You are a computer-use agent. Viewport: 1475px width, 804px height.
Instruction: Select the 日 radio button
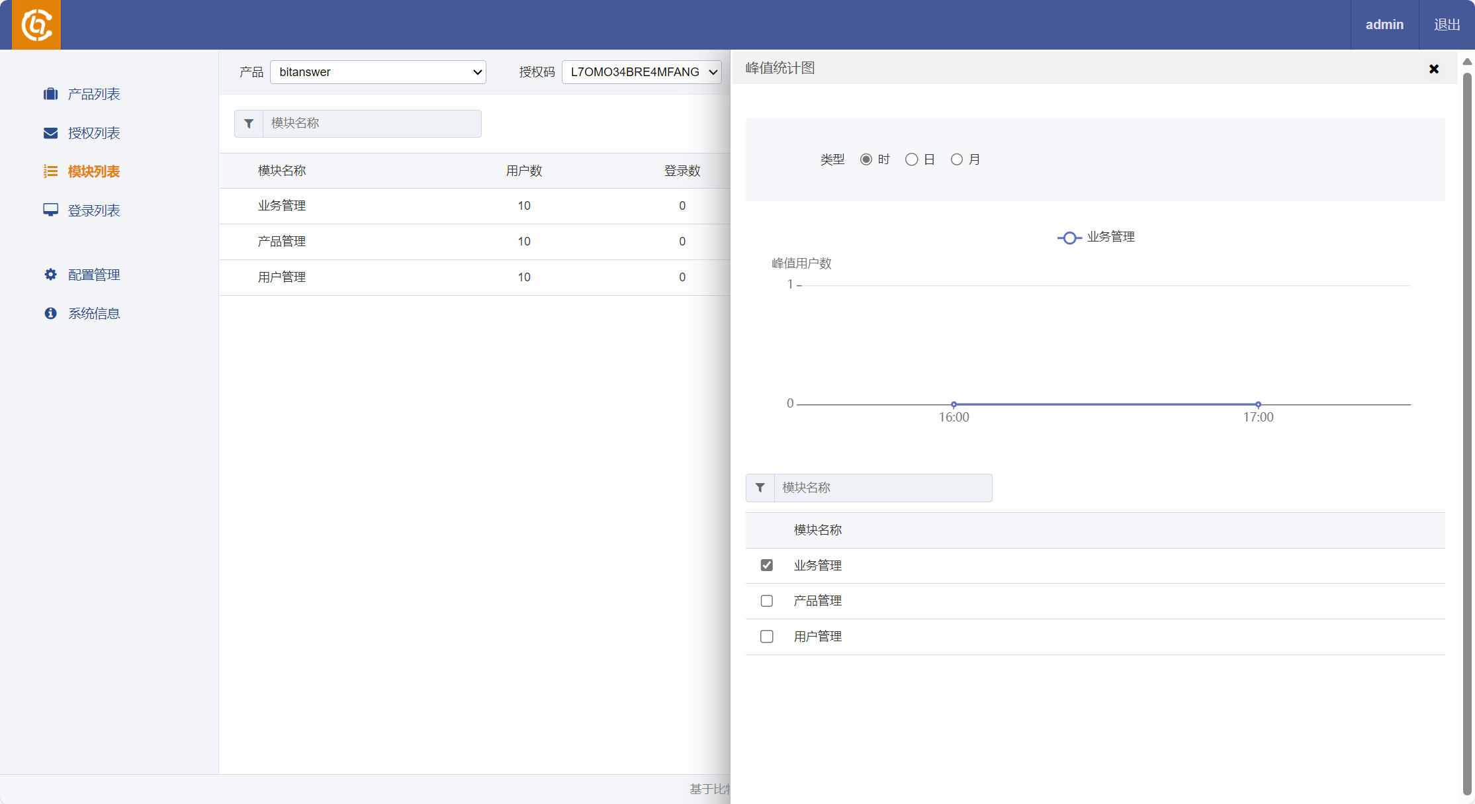pos(911,159)
